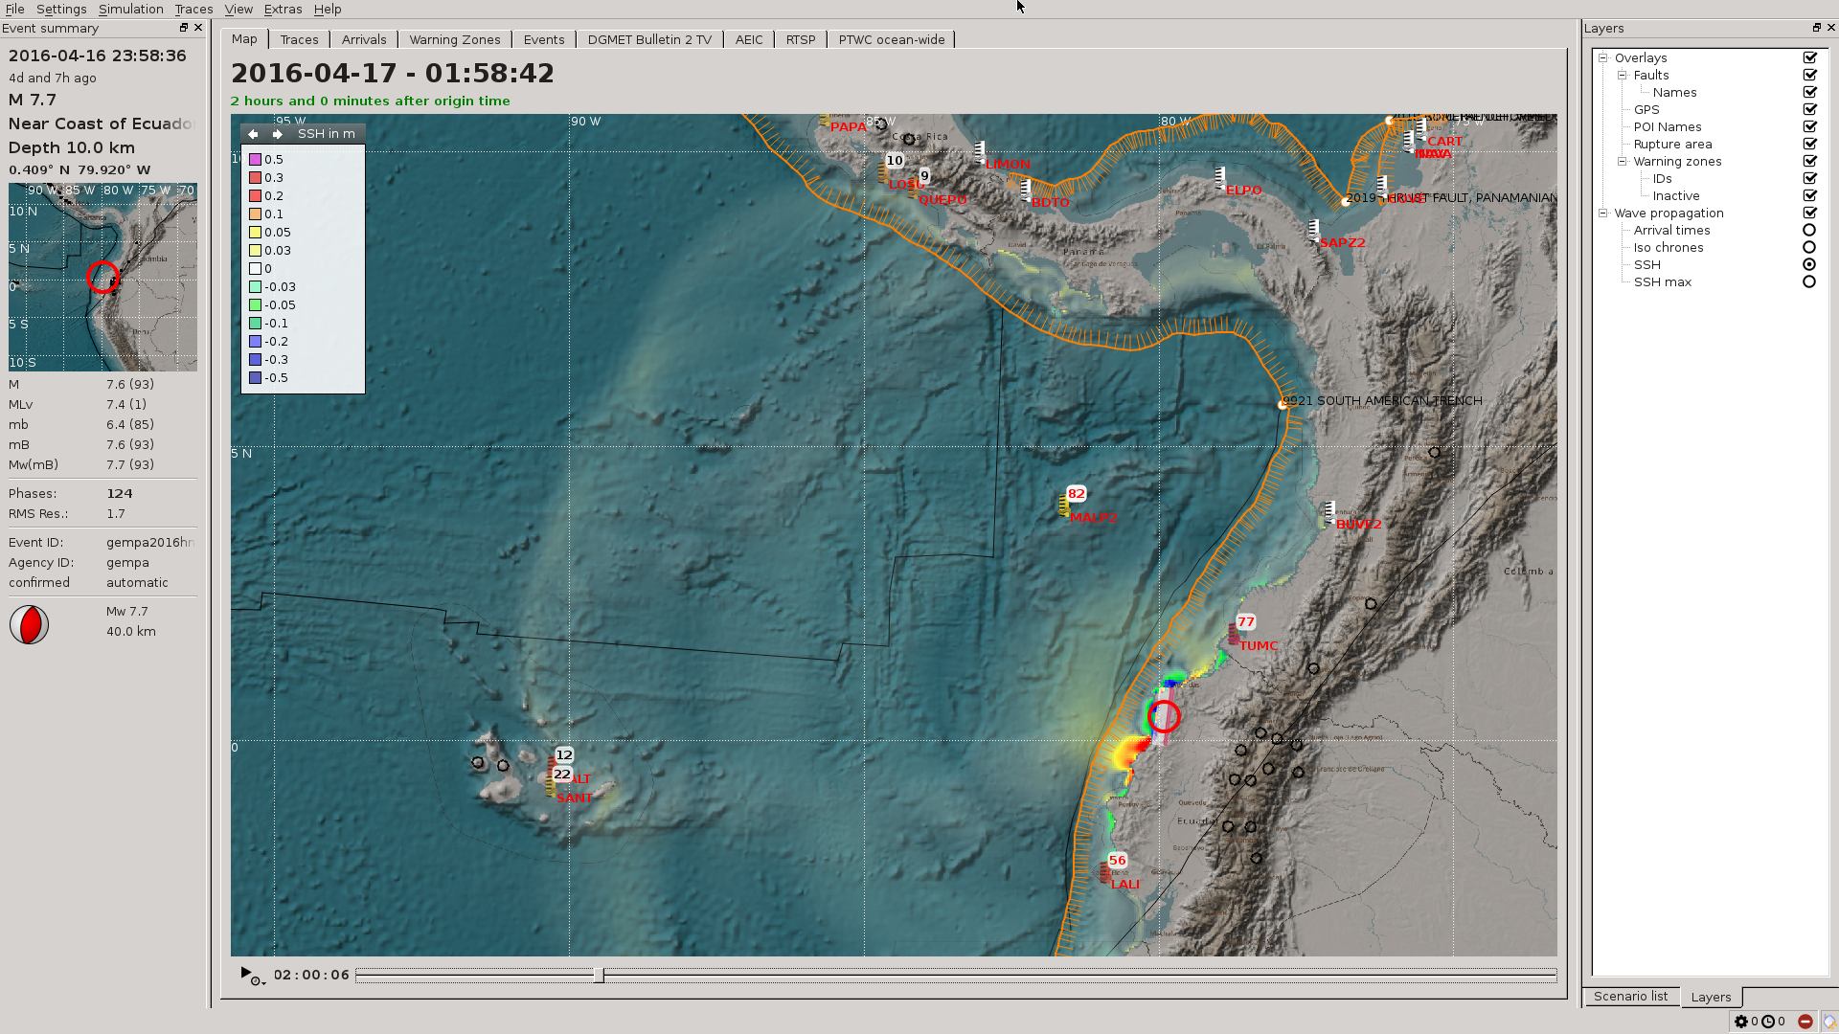Float the Layers panel

pos(1816,28)
